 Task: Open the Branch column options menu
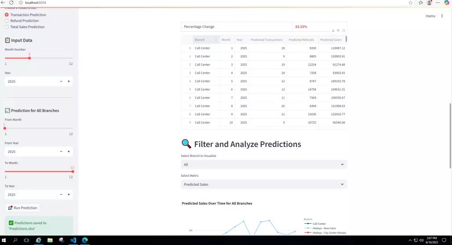pos(216,40)
